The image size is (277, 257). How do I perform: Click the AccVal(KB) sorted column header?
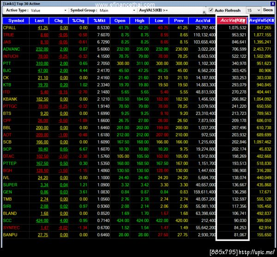point(232,20)
